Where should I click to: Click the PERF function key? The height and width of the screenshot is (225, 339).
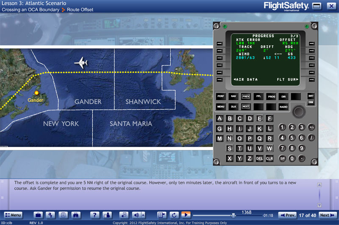[x=221, y=96]
